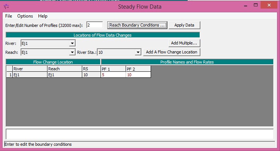Click the Reach cell Ej1 in row 1
The image size is (280, 151).
coord(65,75)
